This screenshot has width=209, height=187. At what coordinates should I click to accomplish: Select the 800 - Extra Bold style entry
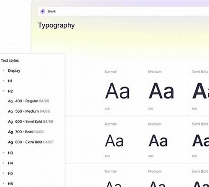point(31,142)
